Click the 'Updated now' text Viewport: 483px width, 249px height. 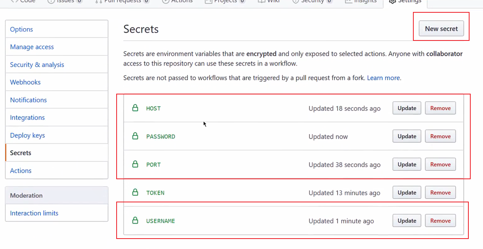[x=328, y=136]
